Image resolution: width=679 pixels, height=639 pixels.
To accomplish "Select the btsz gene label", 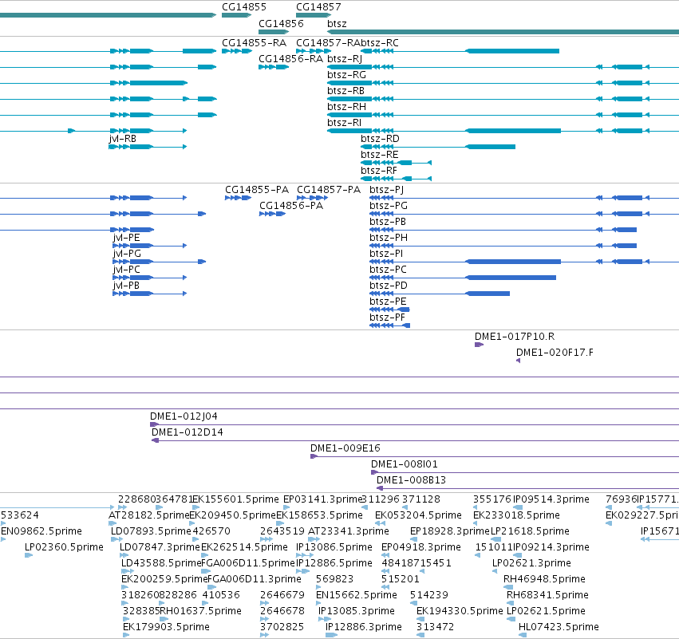I will (337, 23).
